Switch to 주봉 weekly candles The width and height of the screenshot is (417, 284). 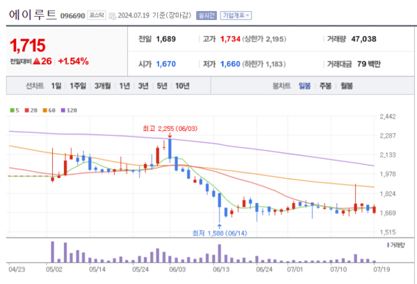[x=325, y=86]
